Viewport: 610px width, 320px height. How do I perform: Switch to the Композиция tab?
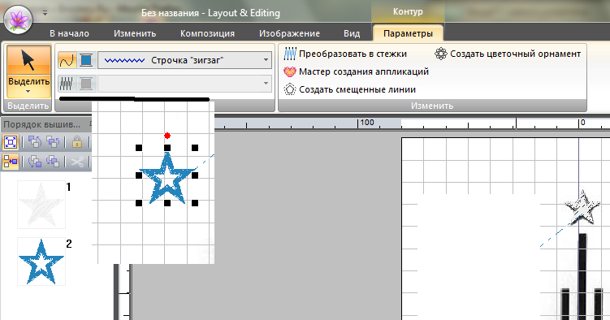207,33
